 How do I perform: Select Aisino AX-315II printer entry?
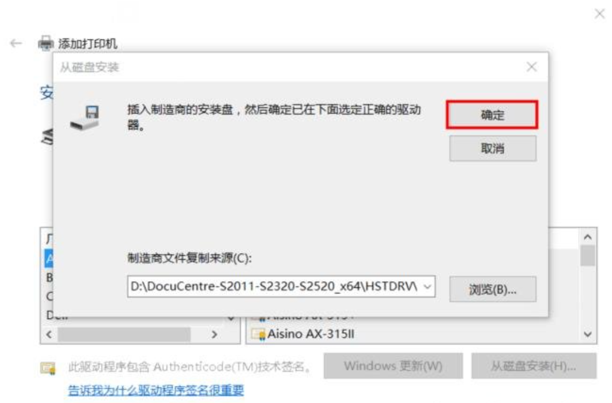tap(310, 334)
